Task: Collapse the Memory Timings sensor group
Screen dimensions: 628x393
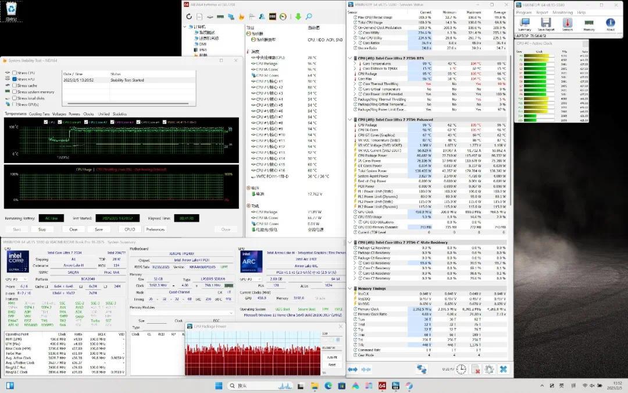Action: [x=350, y=288]
